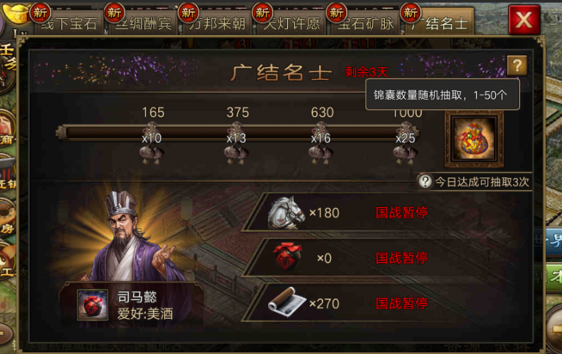The width and height of the screenshot is (562, 354).
Task: Click the white war horse icon
Action: click(286, 212)
